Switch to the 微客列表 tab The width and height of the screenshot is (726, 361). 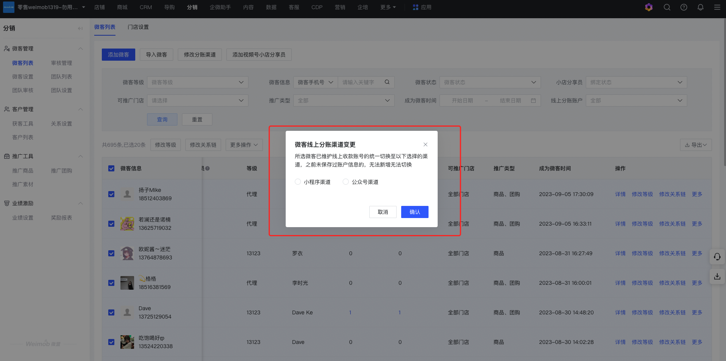(105, 27)
